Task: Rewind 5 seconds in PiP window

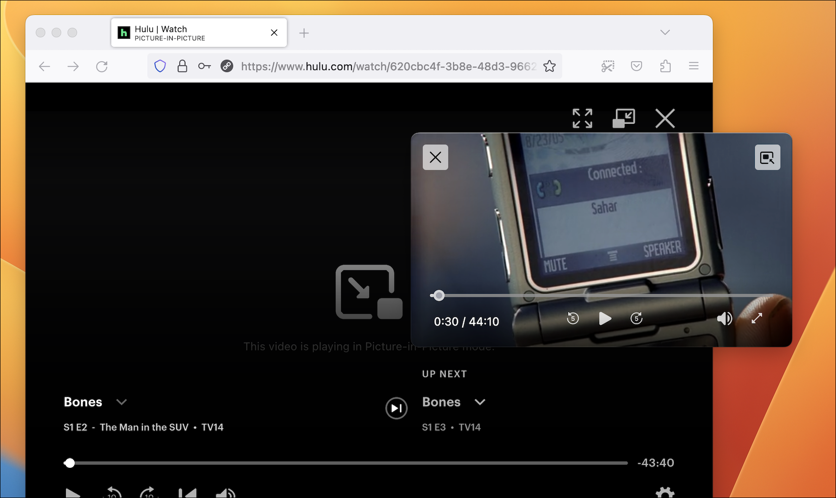Action: click(573, 318)
